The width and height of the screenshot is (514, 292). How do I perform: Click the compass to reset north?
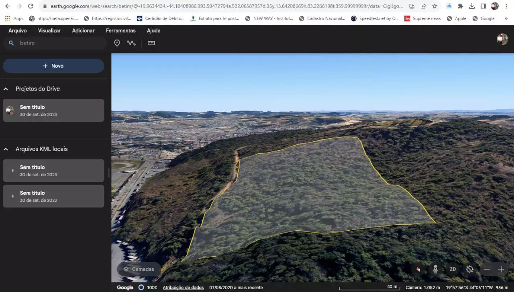(418, 269)
